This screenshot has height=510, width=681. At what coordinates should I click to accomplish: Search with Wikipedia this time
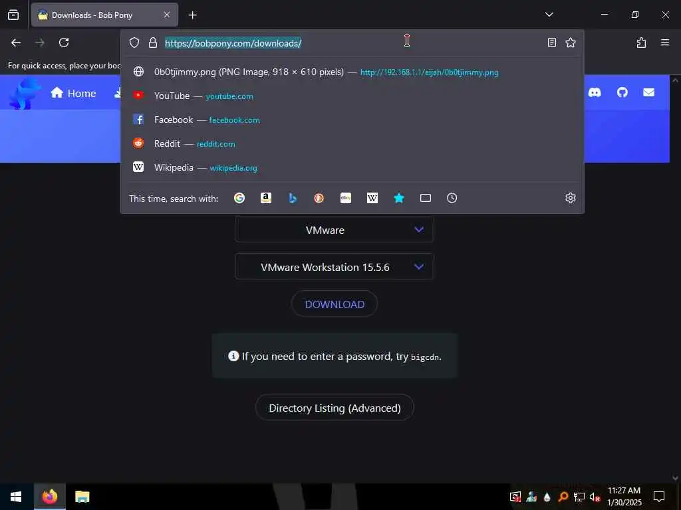coord(372,198)
